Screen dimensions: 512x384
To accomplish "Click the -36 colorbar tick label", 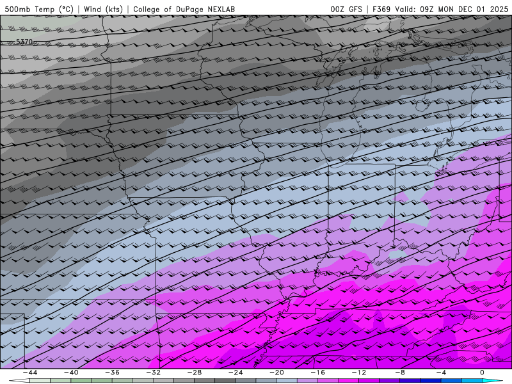I will click(112, 372).
